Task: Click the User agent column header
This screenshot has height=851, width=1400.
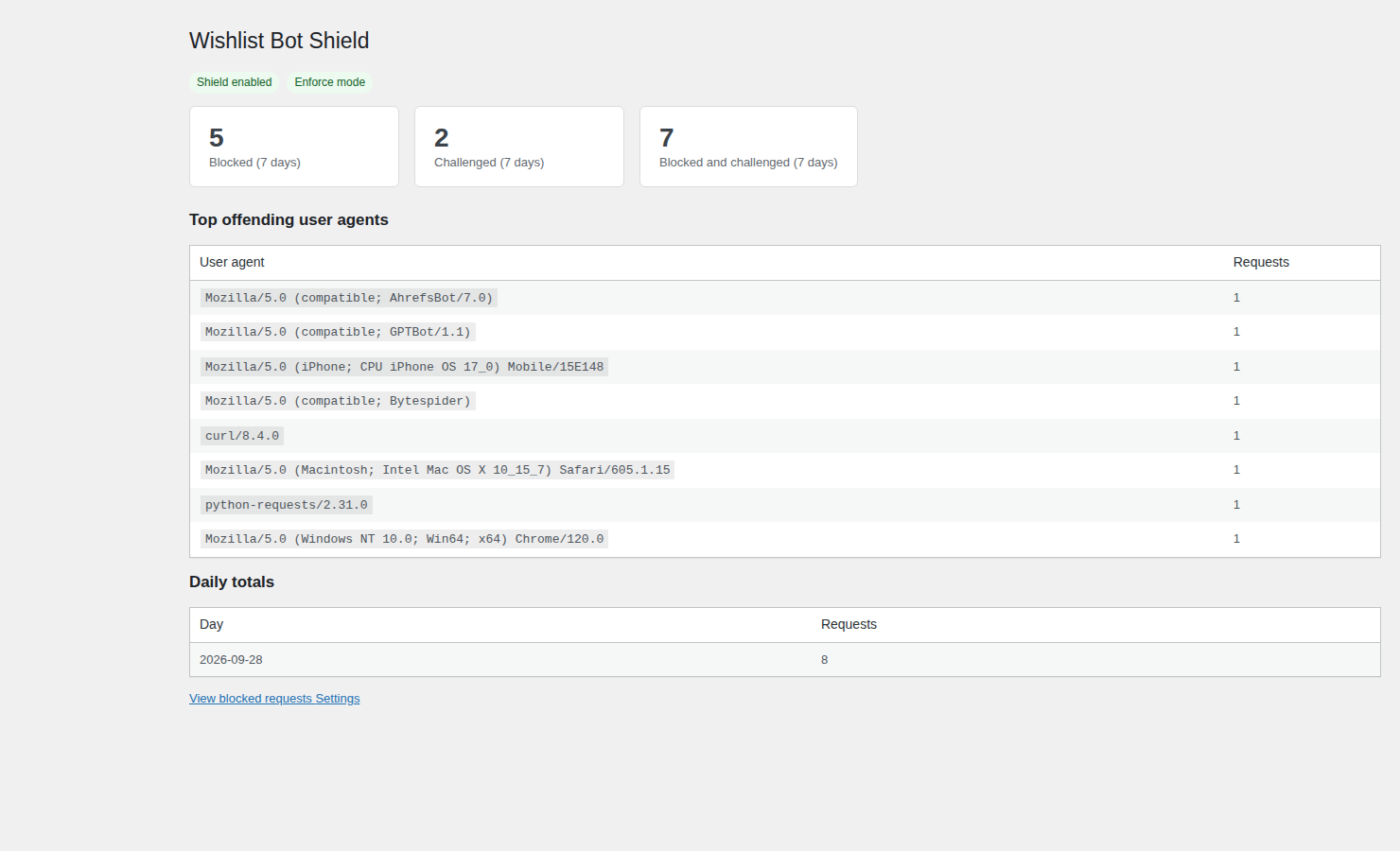Action: (232, 262)
